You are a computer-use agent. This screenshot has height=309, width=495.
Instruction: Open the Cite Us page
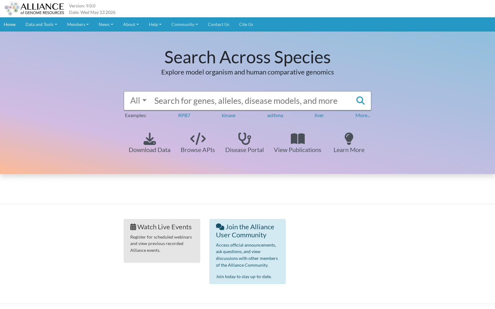coord(246,24)
